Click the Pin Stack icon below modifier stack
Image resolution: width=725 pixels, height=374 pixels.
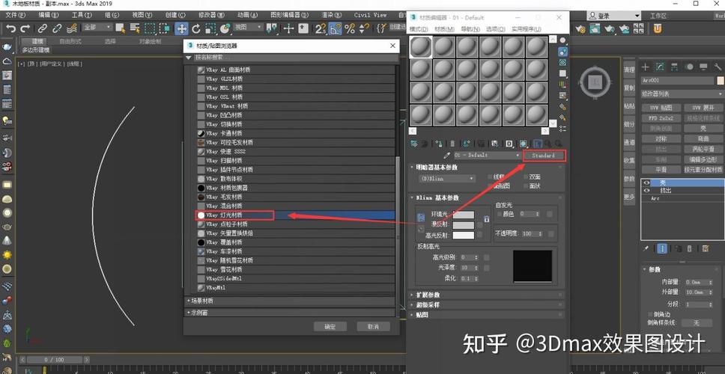(x=646, y=248)
